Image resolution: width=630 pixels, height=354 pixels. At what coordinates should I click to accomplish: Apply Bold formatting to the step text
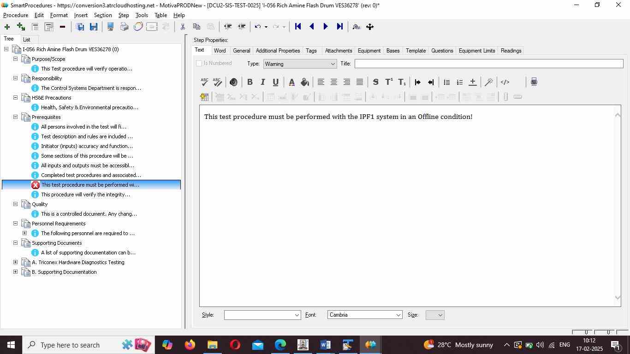250,82
